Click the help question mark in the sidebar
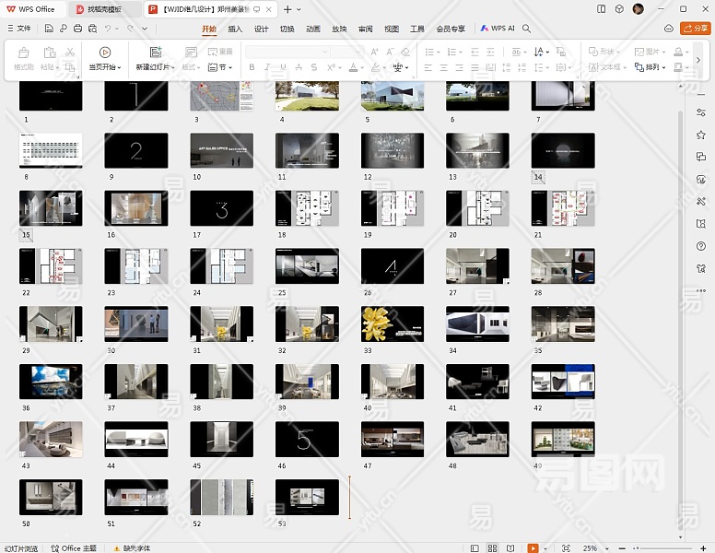 click(x=701, y=245)
